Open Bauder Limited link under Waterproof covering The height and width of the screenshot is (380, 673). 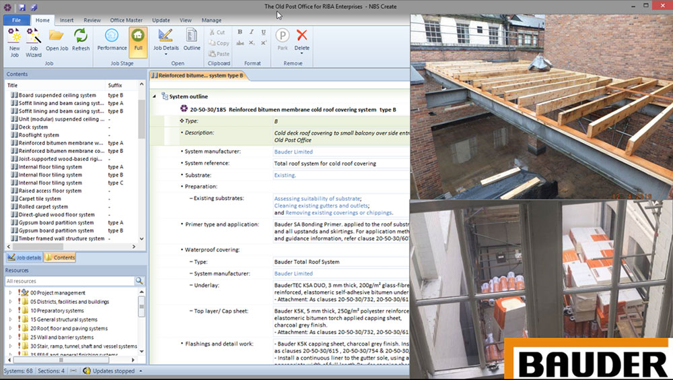coord(293,274)
